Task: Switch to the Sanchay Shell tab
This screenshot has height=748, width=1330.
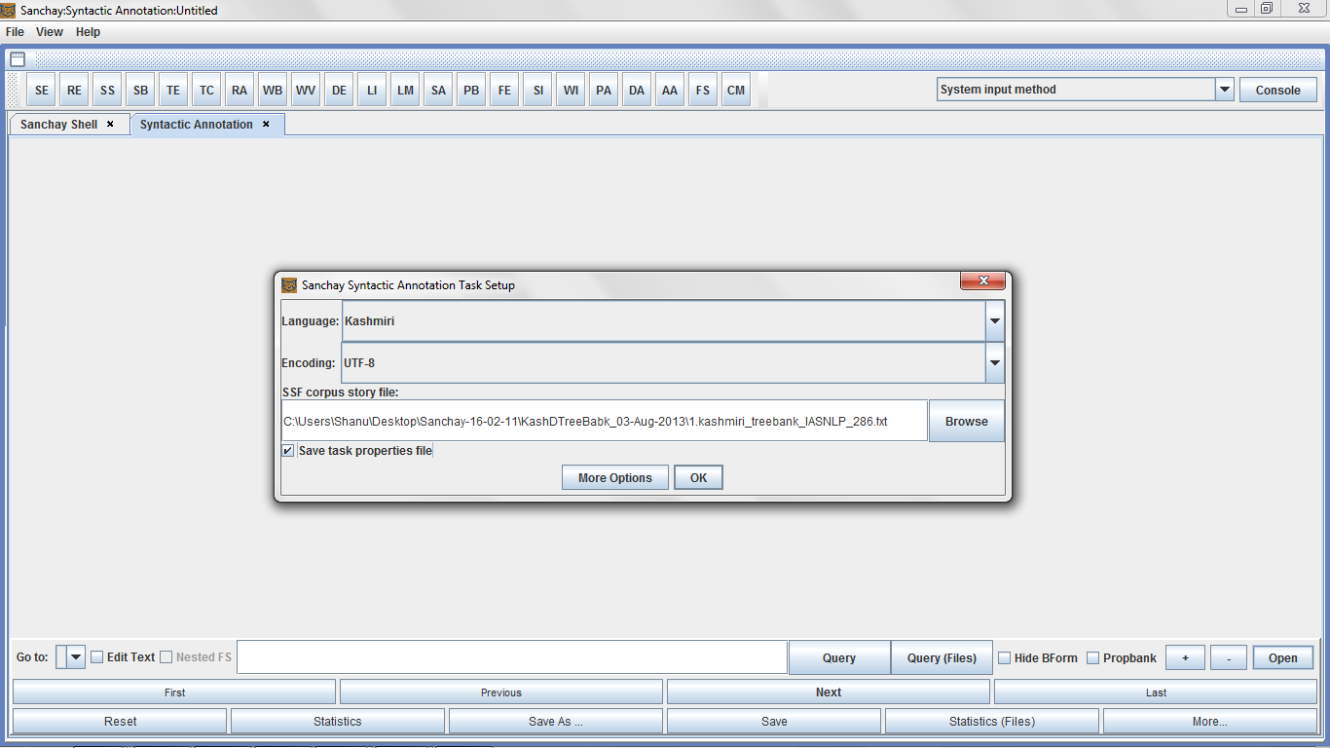Action: pyautogui.click(x=58, y=125)
